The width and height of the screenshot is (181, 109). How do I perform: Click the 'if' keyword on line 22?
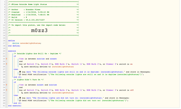(x=15, y=56)
